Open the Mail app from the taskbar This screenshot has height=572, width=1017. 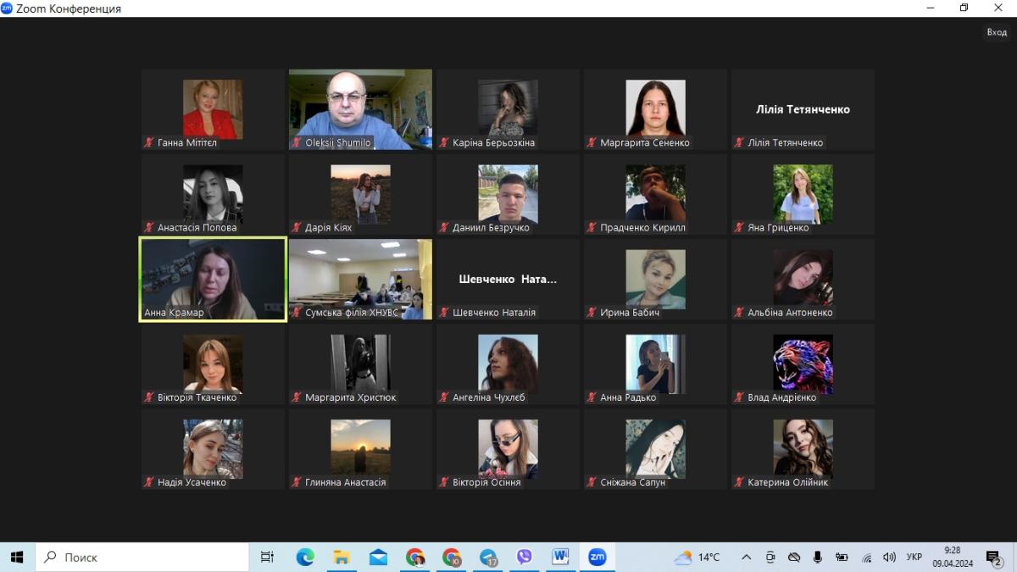(x=378, y=557)
